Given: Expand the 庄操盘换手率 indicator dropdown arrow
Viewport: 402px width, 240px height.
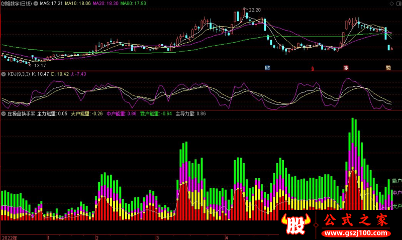Looking at the screenshot, I should click(4, 114).
